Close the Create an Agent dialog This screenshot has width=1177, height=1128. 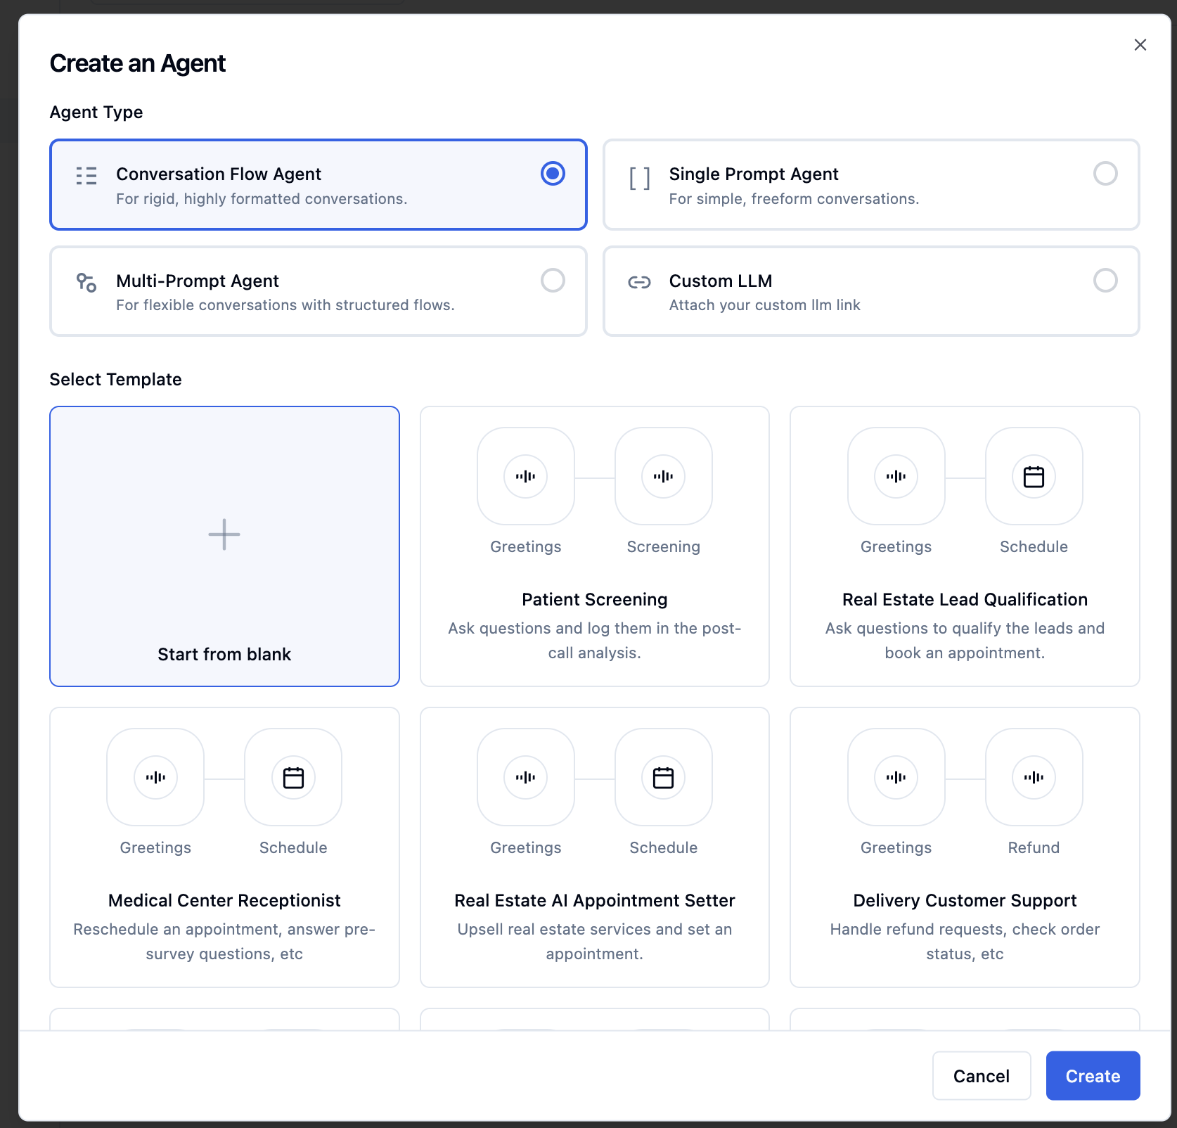tap(1140, 44)
